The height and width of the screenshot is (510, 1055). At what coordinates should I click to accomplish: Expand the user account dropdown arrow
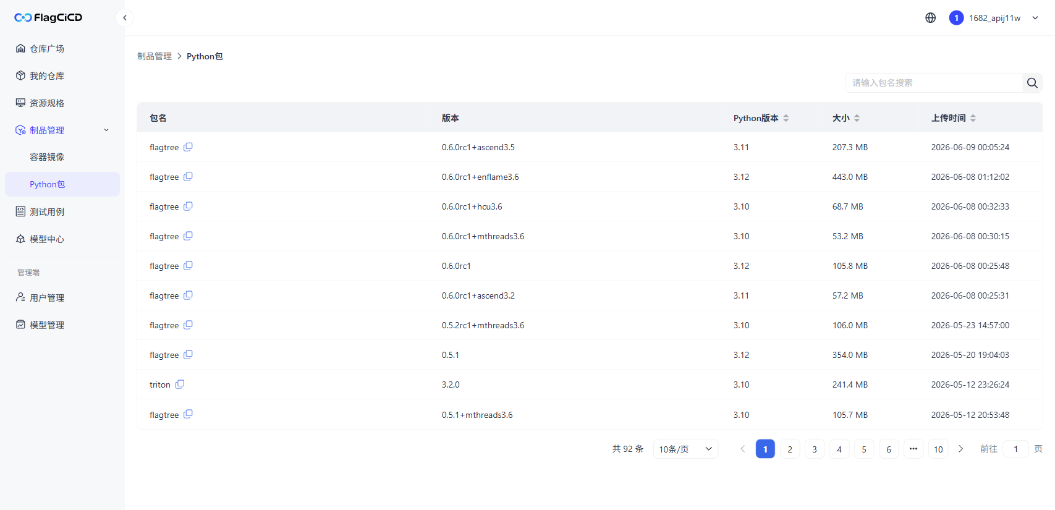point(1035,18)
